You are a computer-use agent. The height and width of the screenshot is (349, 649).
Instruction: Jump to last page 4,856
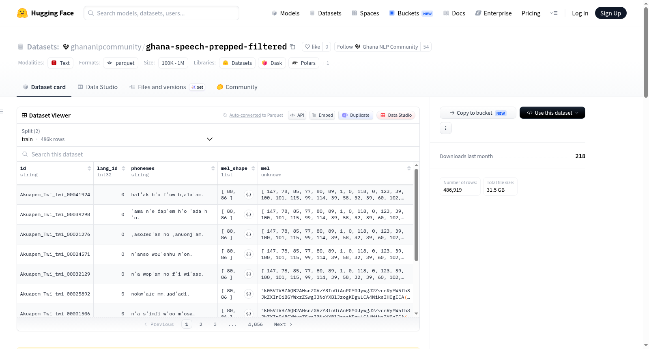255,324
